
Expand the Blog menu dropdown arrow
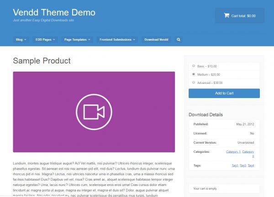coord(25,40)
